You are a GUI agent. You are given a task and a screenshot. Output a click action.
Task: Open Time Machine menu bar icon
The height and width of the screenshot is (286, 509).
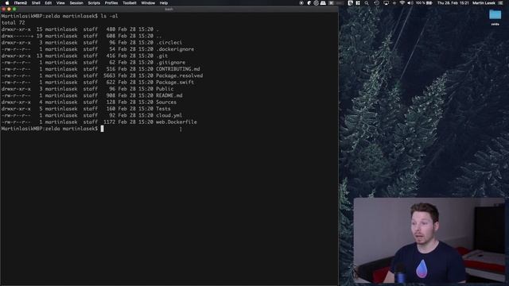click(376, 3)
